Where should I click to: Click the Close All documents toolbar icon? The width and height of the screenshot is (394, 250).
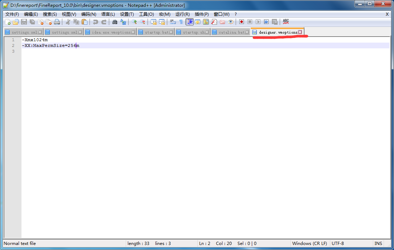(x=49, y=22)
